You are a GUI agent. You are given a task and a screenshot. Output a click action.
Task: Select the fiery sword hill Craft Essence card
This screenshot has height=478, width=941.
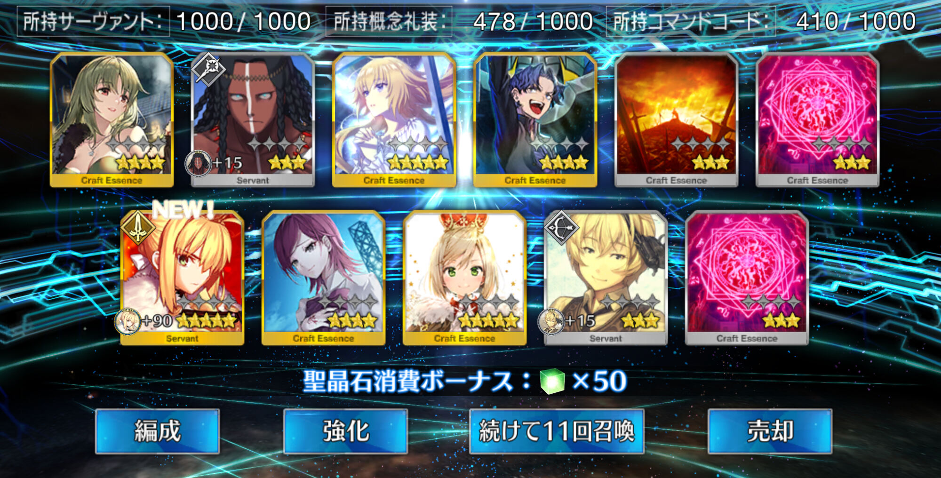(x=677, y=120)
